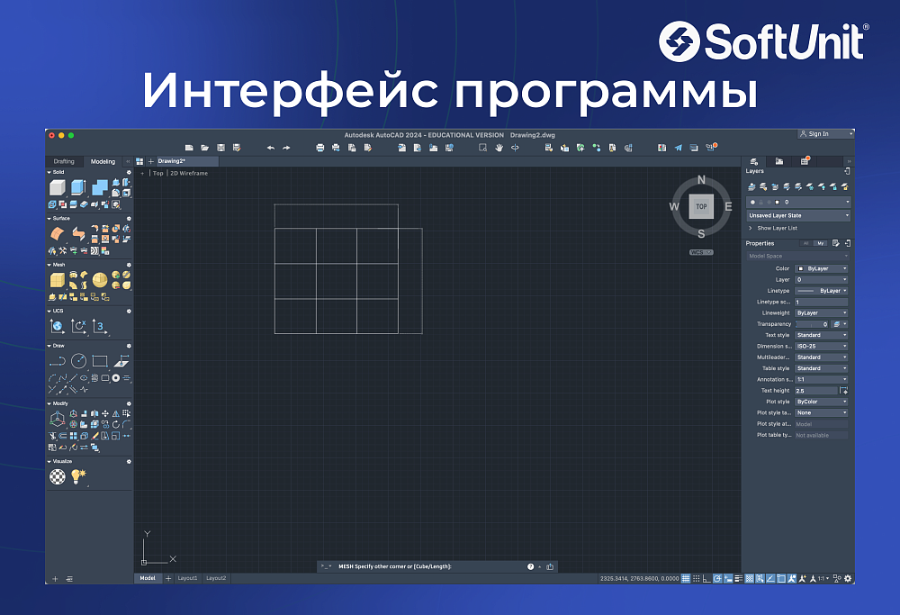
Task: Select the Polyline draw tool
Action: (57, 361)
